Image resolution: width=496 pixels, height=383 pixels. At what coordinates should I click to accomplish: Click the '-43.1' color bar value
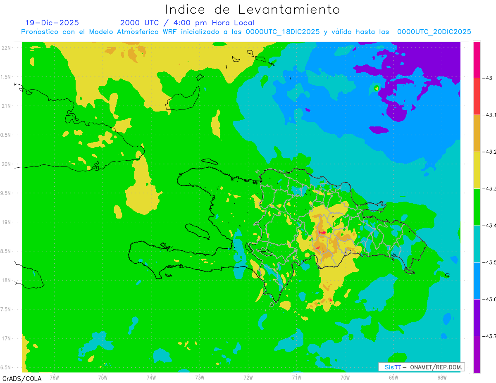489,115
